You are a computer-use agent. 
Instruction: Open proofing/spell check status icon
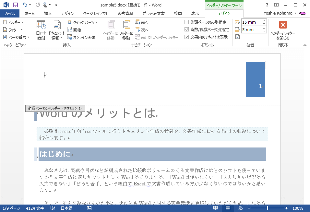(53, 208)
